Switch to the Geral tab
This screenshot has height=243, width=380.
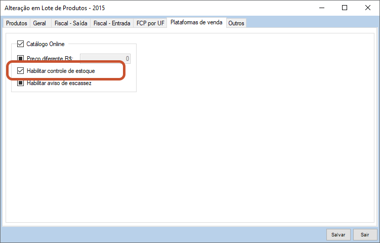[39, 23]
